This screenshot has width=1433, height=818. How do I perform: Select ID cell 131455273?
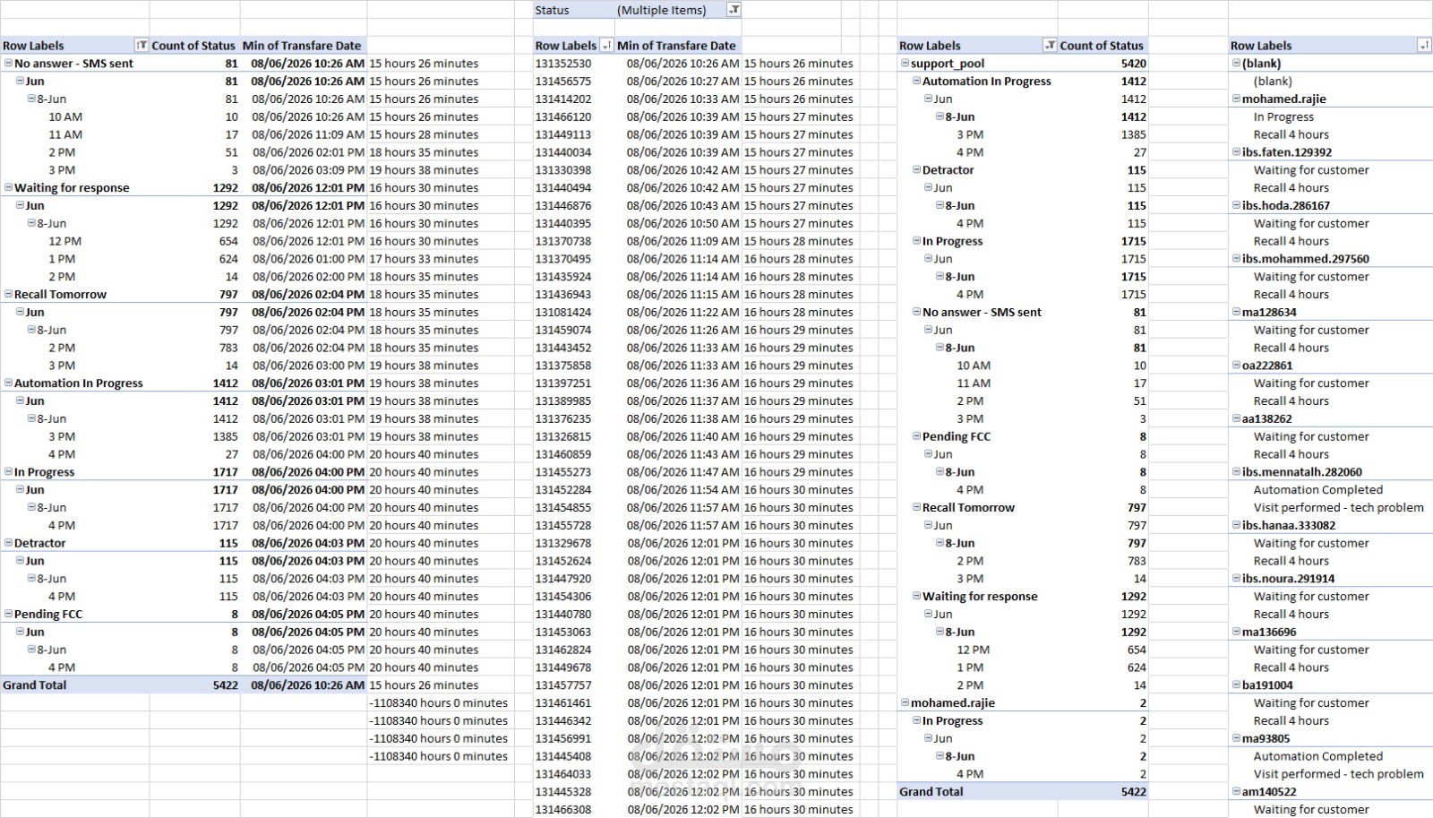click(574, 471)
